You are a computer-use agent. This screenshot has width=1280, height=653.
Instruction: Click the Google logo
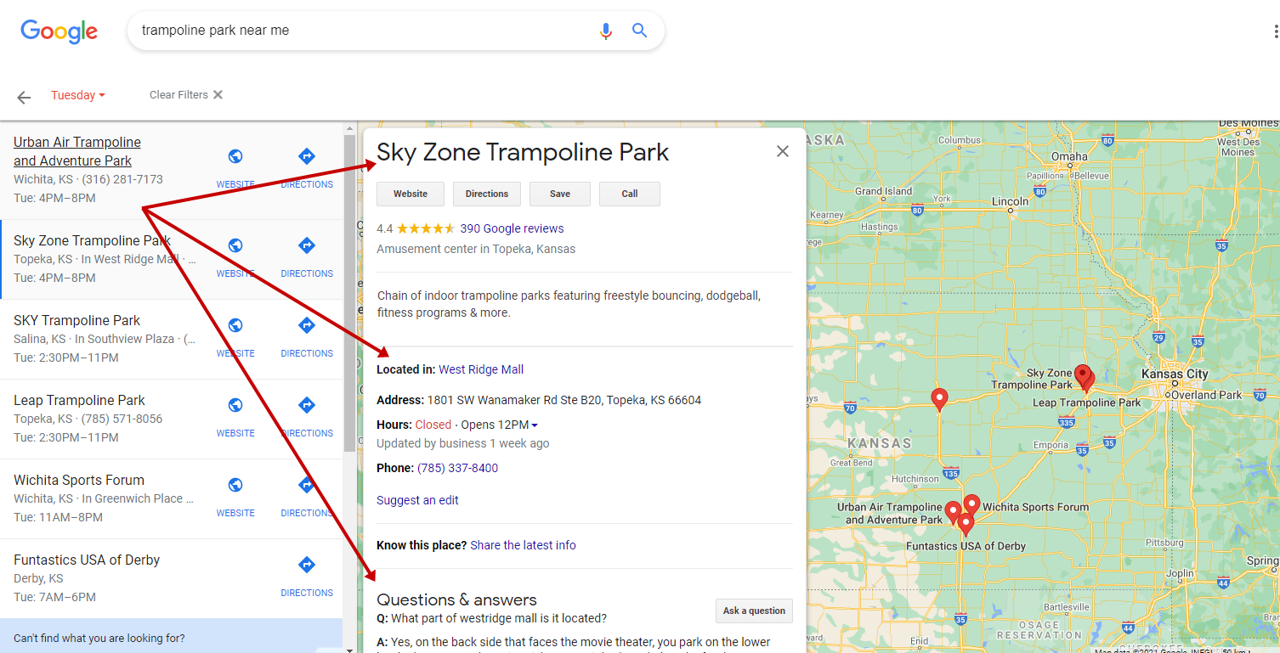(x=59, y=31)
